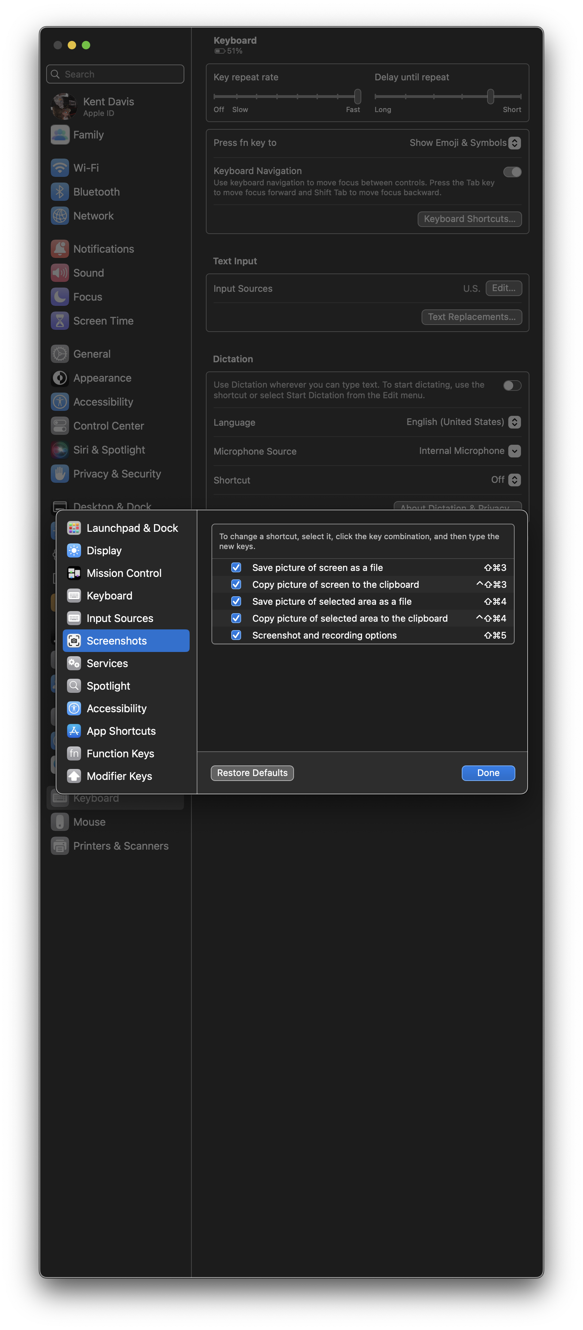Open Wi-Fi settings from the sidebar
The height and width of the screenshot is (1330, 583).
[86, 168]
